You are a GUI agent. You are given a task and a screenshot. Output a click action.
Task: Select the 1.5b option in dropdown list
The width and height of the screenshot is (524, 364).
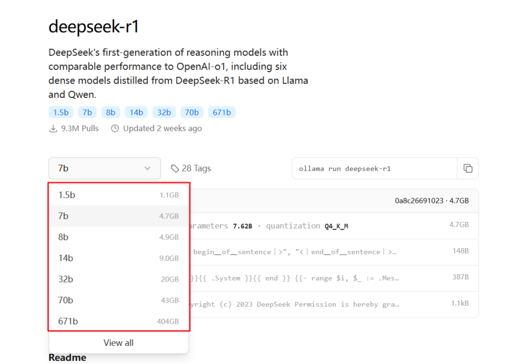119,195
